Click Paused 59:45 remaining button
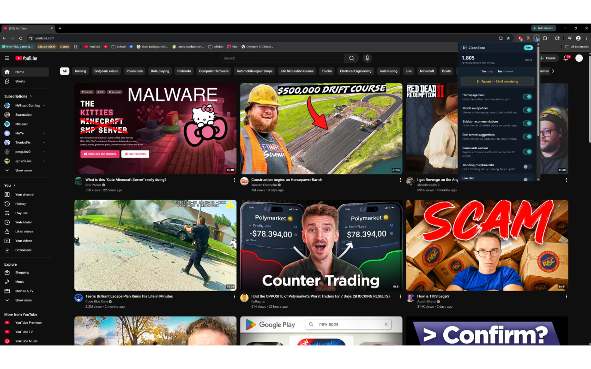The width and height of the screenshot is (591, 369). tap(497, 81)
